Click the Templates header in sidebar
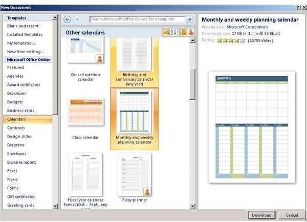The height and width of the screenshot is (222, 307). click(17, 18)
